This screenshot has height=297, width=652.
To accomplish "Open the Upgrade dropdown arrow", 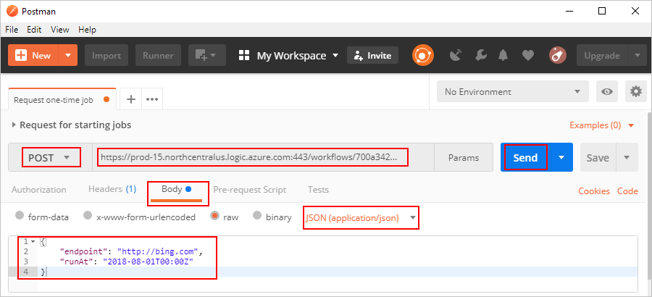I will click(637, 55).
